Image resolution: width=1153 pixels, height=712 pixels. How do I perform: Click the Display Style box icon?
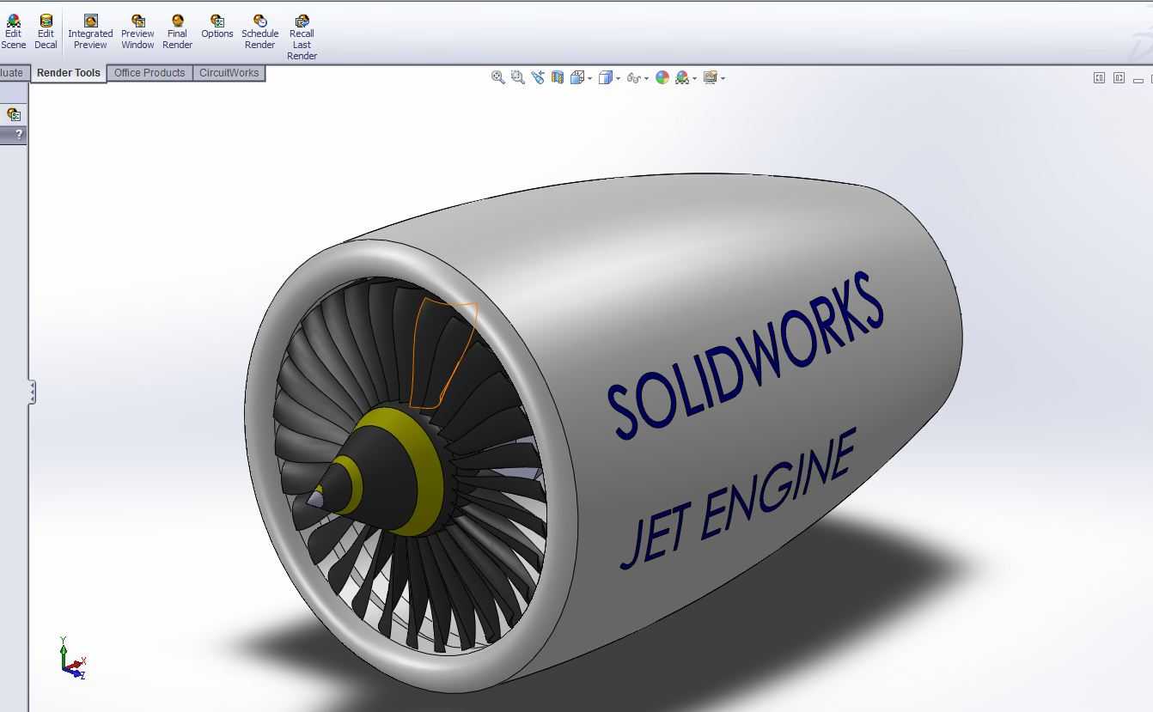(x=606, y=77)
